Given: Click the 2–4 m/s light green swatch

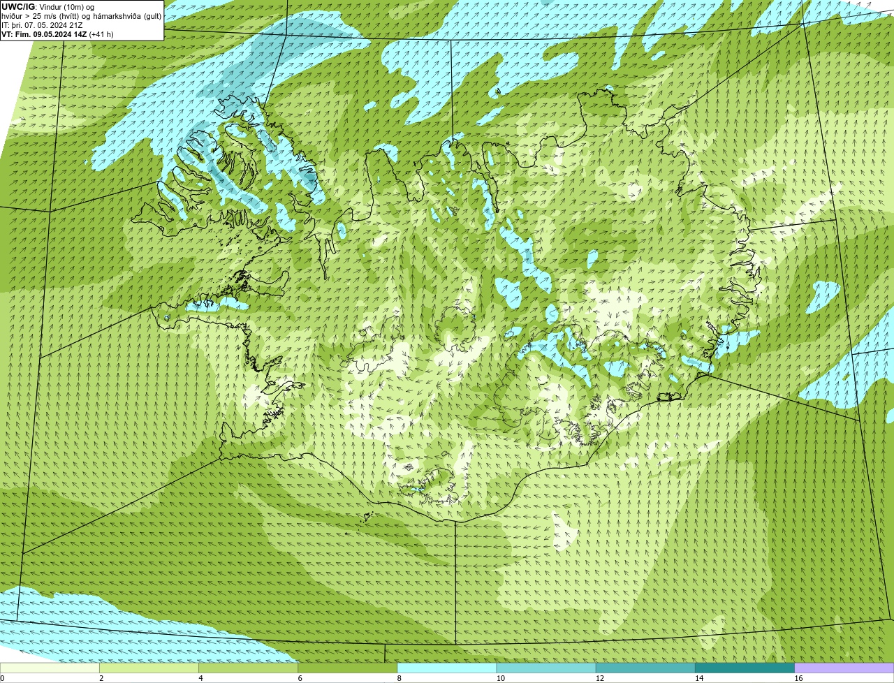Looking at the screenshot, I should pyautogui.click(x=149, y=668).
